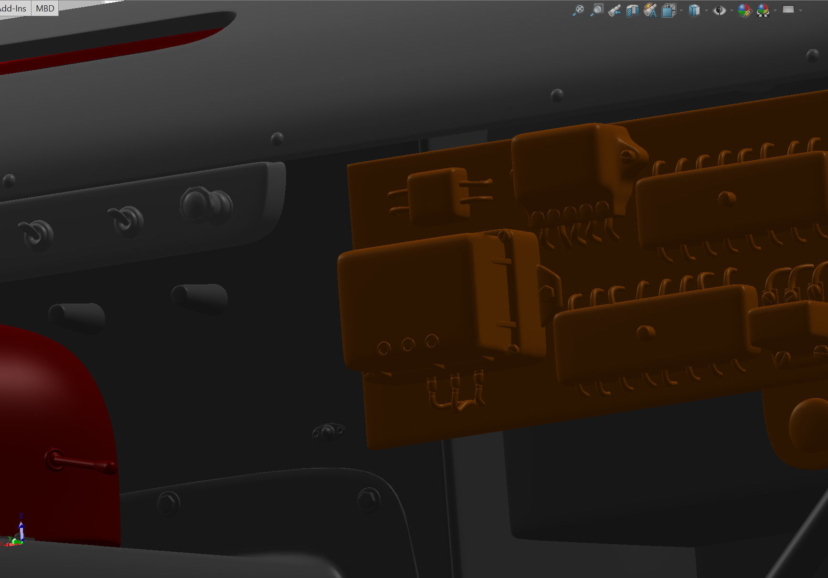Click the View Settings monitor icon

pyautogui.click(x=788, y=10)
